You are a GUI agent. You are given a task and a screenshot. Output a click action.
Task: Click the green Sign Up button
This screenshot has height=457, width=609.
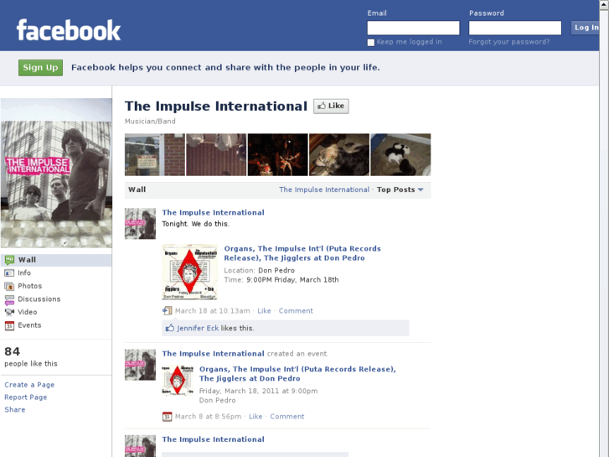pyautogui.click(x=40, y=68)
